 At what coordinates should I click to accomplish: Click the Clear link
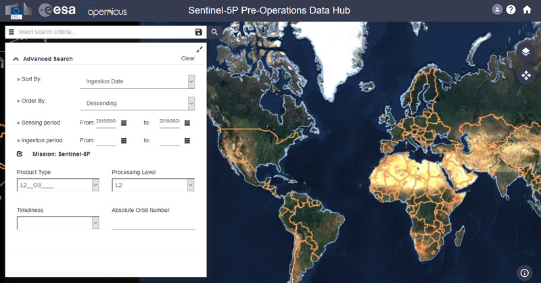(188, 58)
